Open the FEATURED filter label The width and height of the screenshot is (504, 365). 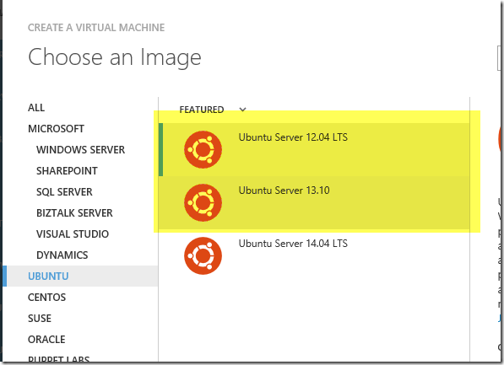pyautogui.click(x=202, y=110)
